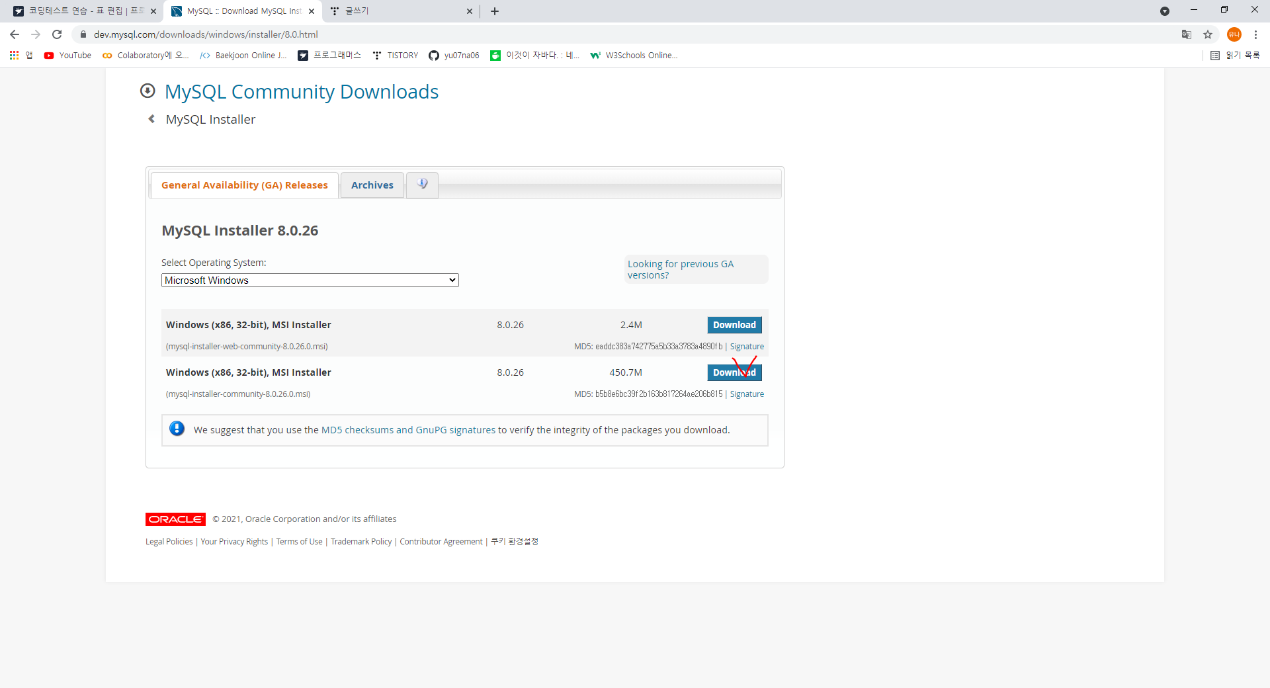Click the mysql-installer-community-8.0.26.0.msi filename
This screenshot has width=1270, height=688.
(238, 394)
